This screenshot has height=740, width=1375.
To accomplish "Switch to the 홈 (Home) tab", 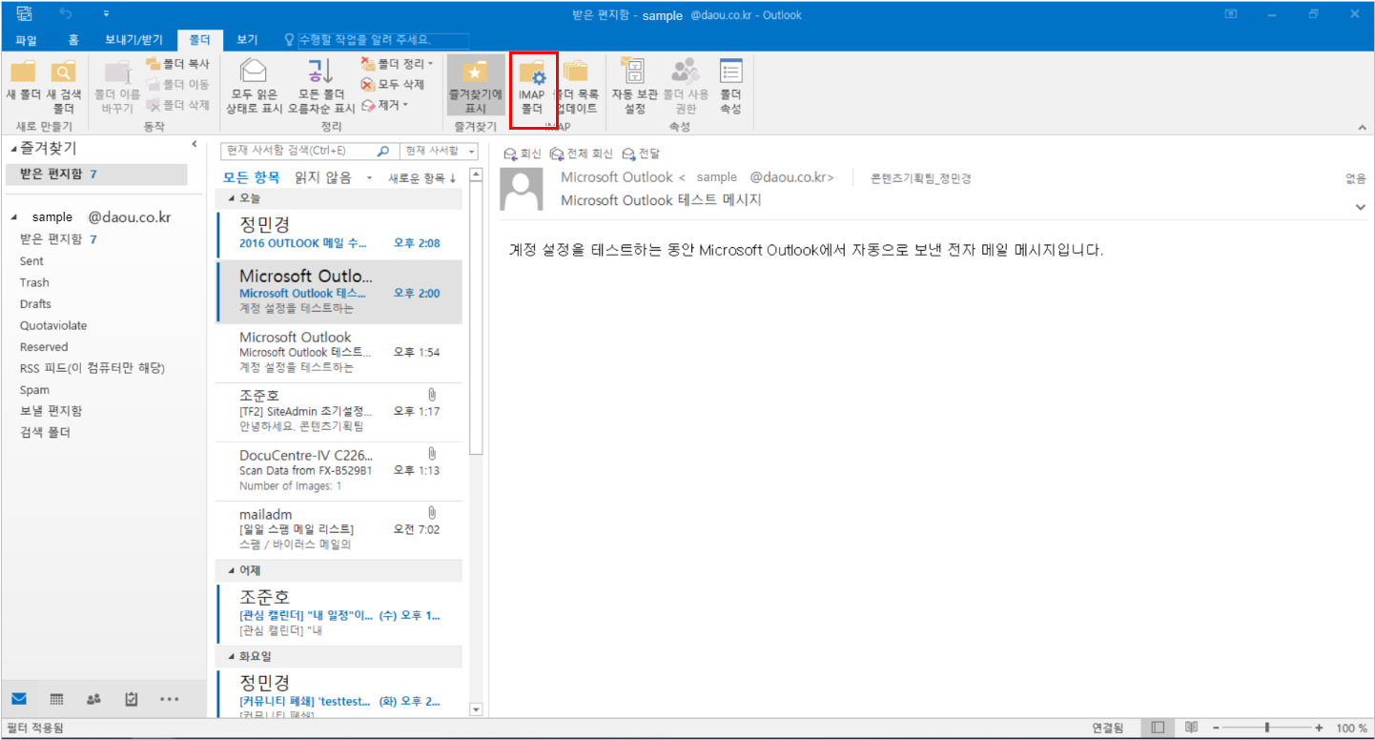I will [73, 40].
